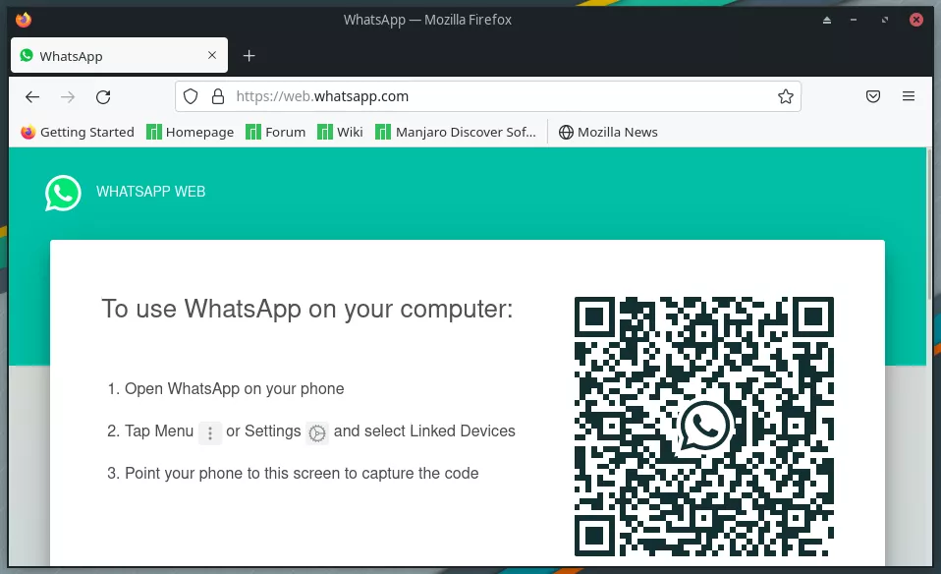Click the Settings gear icon in step 2
Viewport: 941px width, 574px height.
317,432
